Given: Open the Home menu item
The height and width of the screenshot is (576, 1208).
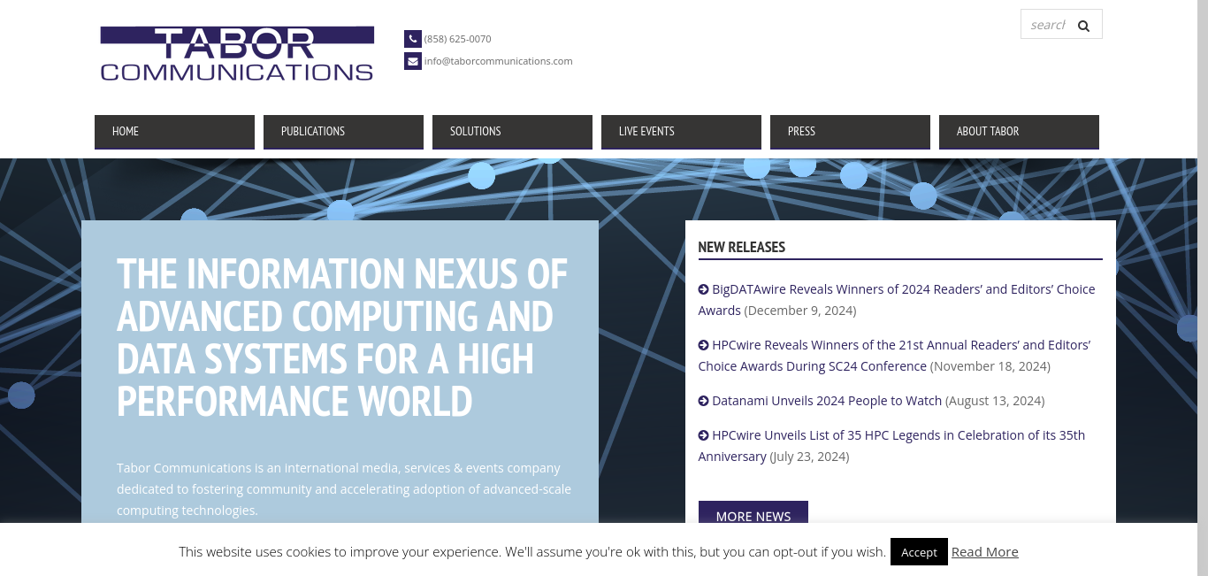Looking at the screenshot, I should (x=174, y=132).
